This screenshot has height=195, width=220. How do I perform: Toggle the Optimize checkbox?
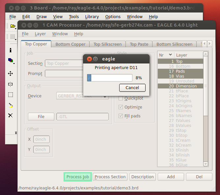(121, 107)
